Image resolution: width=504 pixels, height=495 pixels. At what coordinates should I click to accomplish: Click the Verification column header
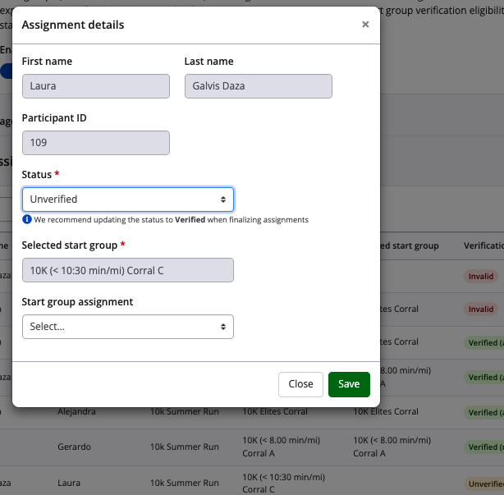[483, 245]
